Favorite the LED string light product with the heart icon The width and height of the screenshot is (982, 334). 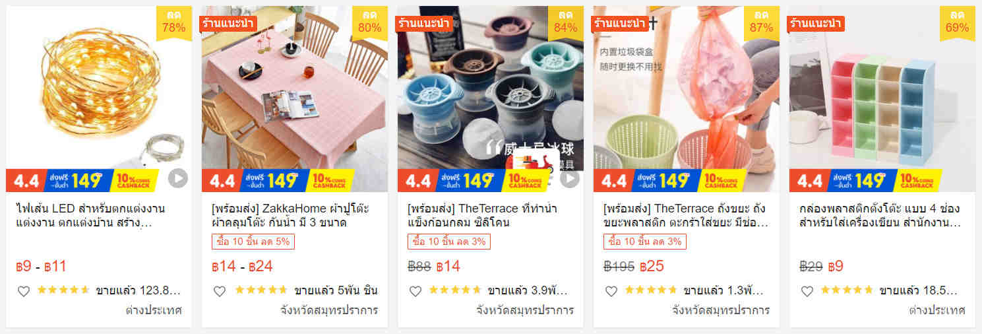[x=24, y=291]
